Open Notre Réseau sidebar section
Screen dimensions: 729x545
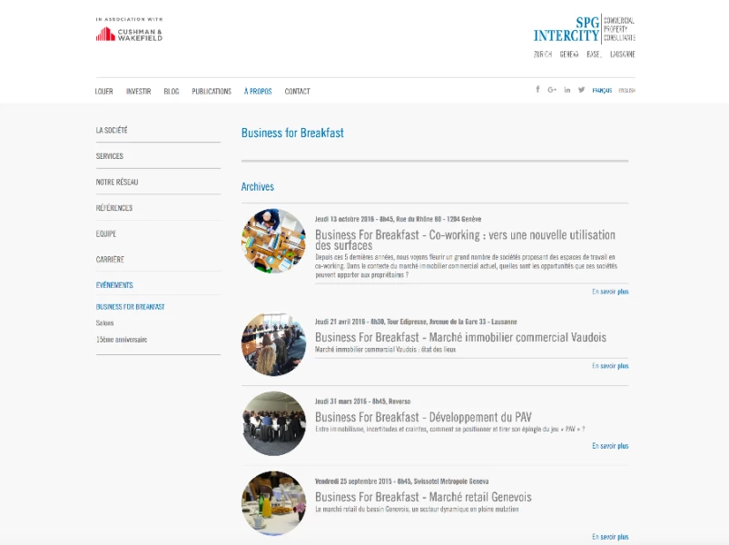[117, 183]
